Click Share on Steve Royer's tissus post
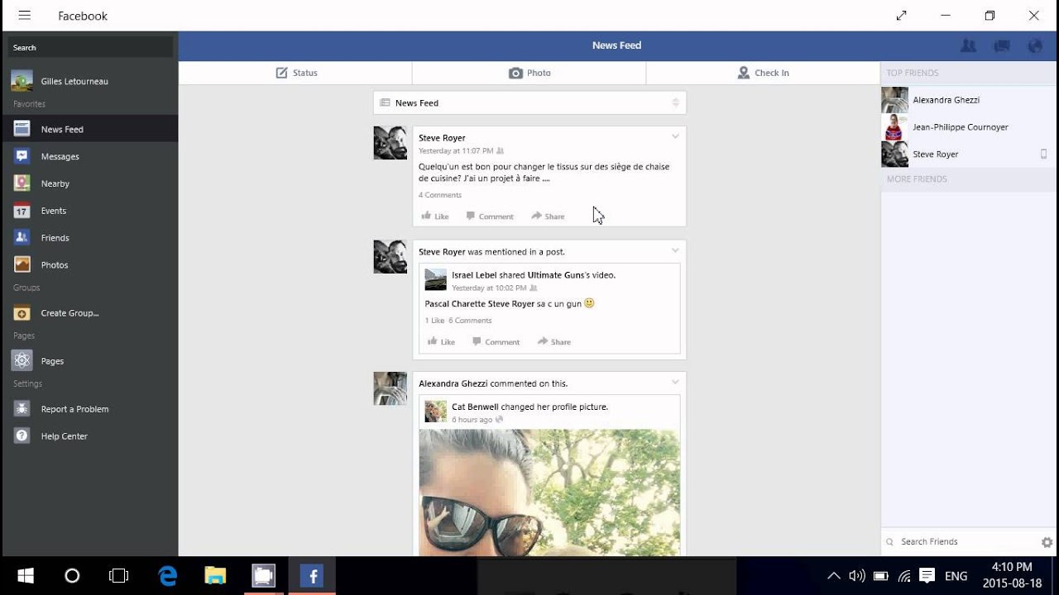 [548, 217]
